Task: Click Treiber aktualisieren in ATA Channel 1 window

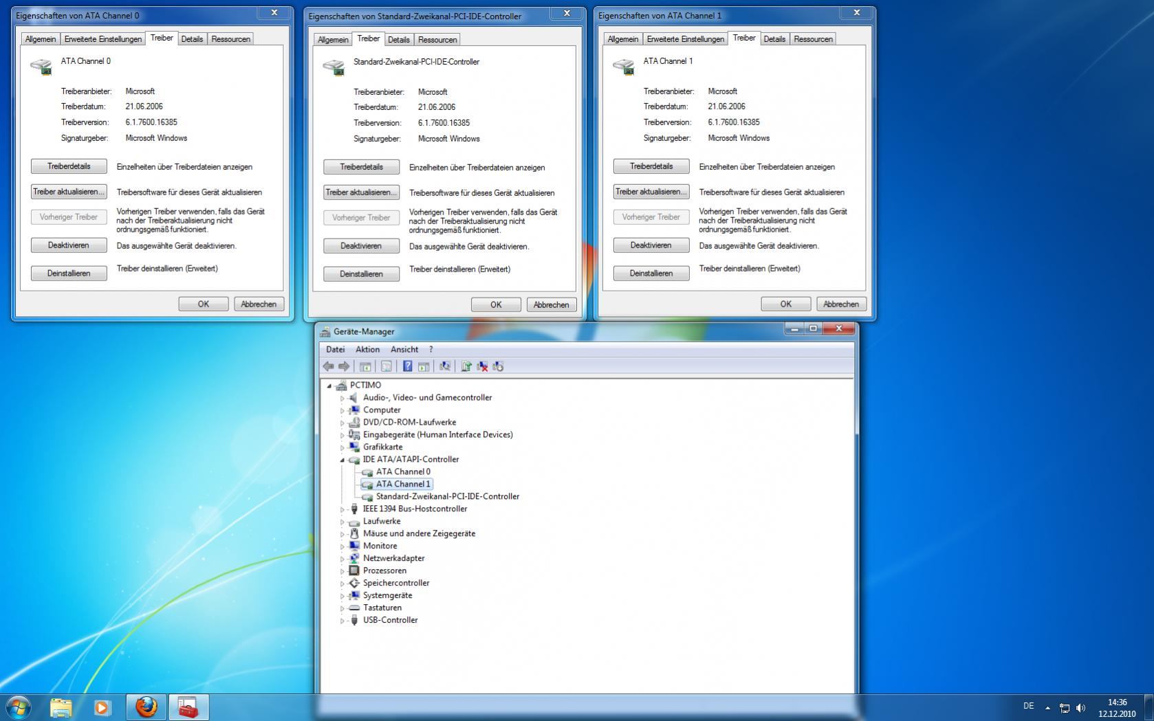Action: [x=651, y=192]
